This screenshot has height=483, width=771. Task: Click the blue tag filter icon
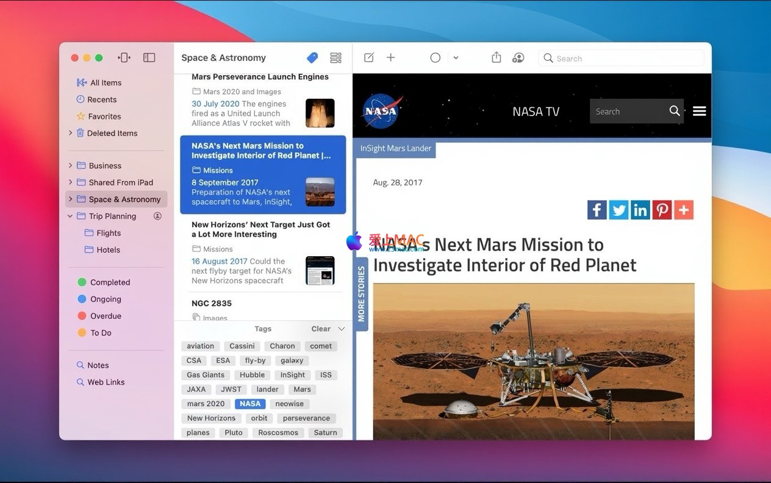coord(312,58)
